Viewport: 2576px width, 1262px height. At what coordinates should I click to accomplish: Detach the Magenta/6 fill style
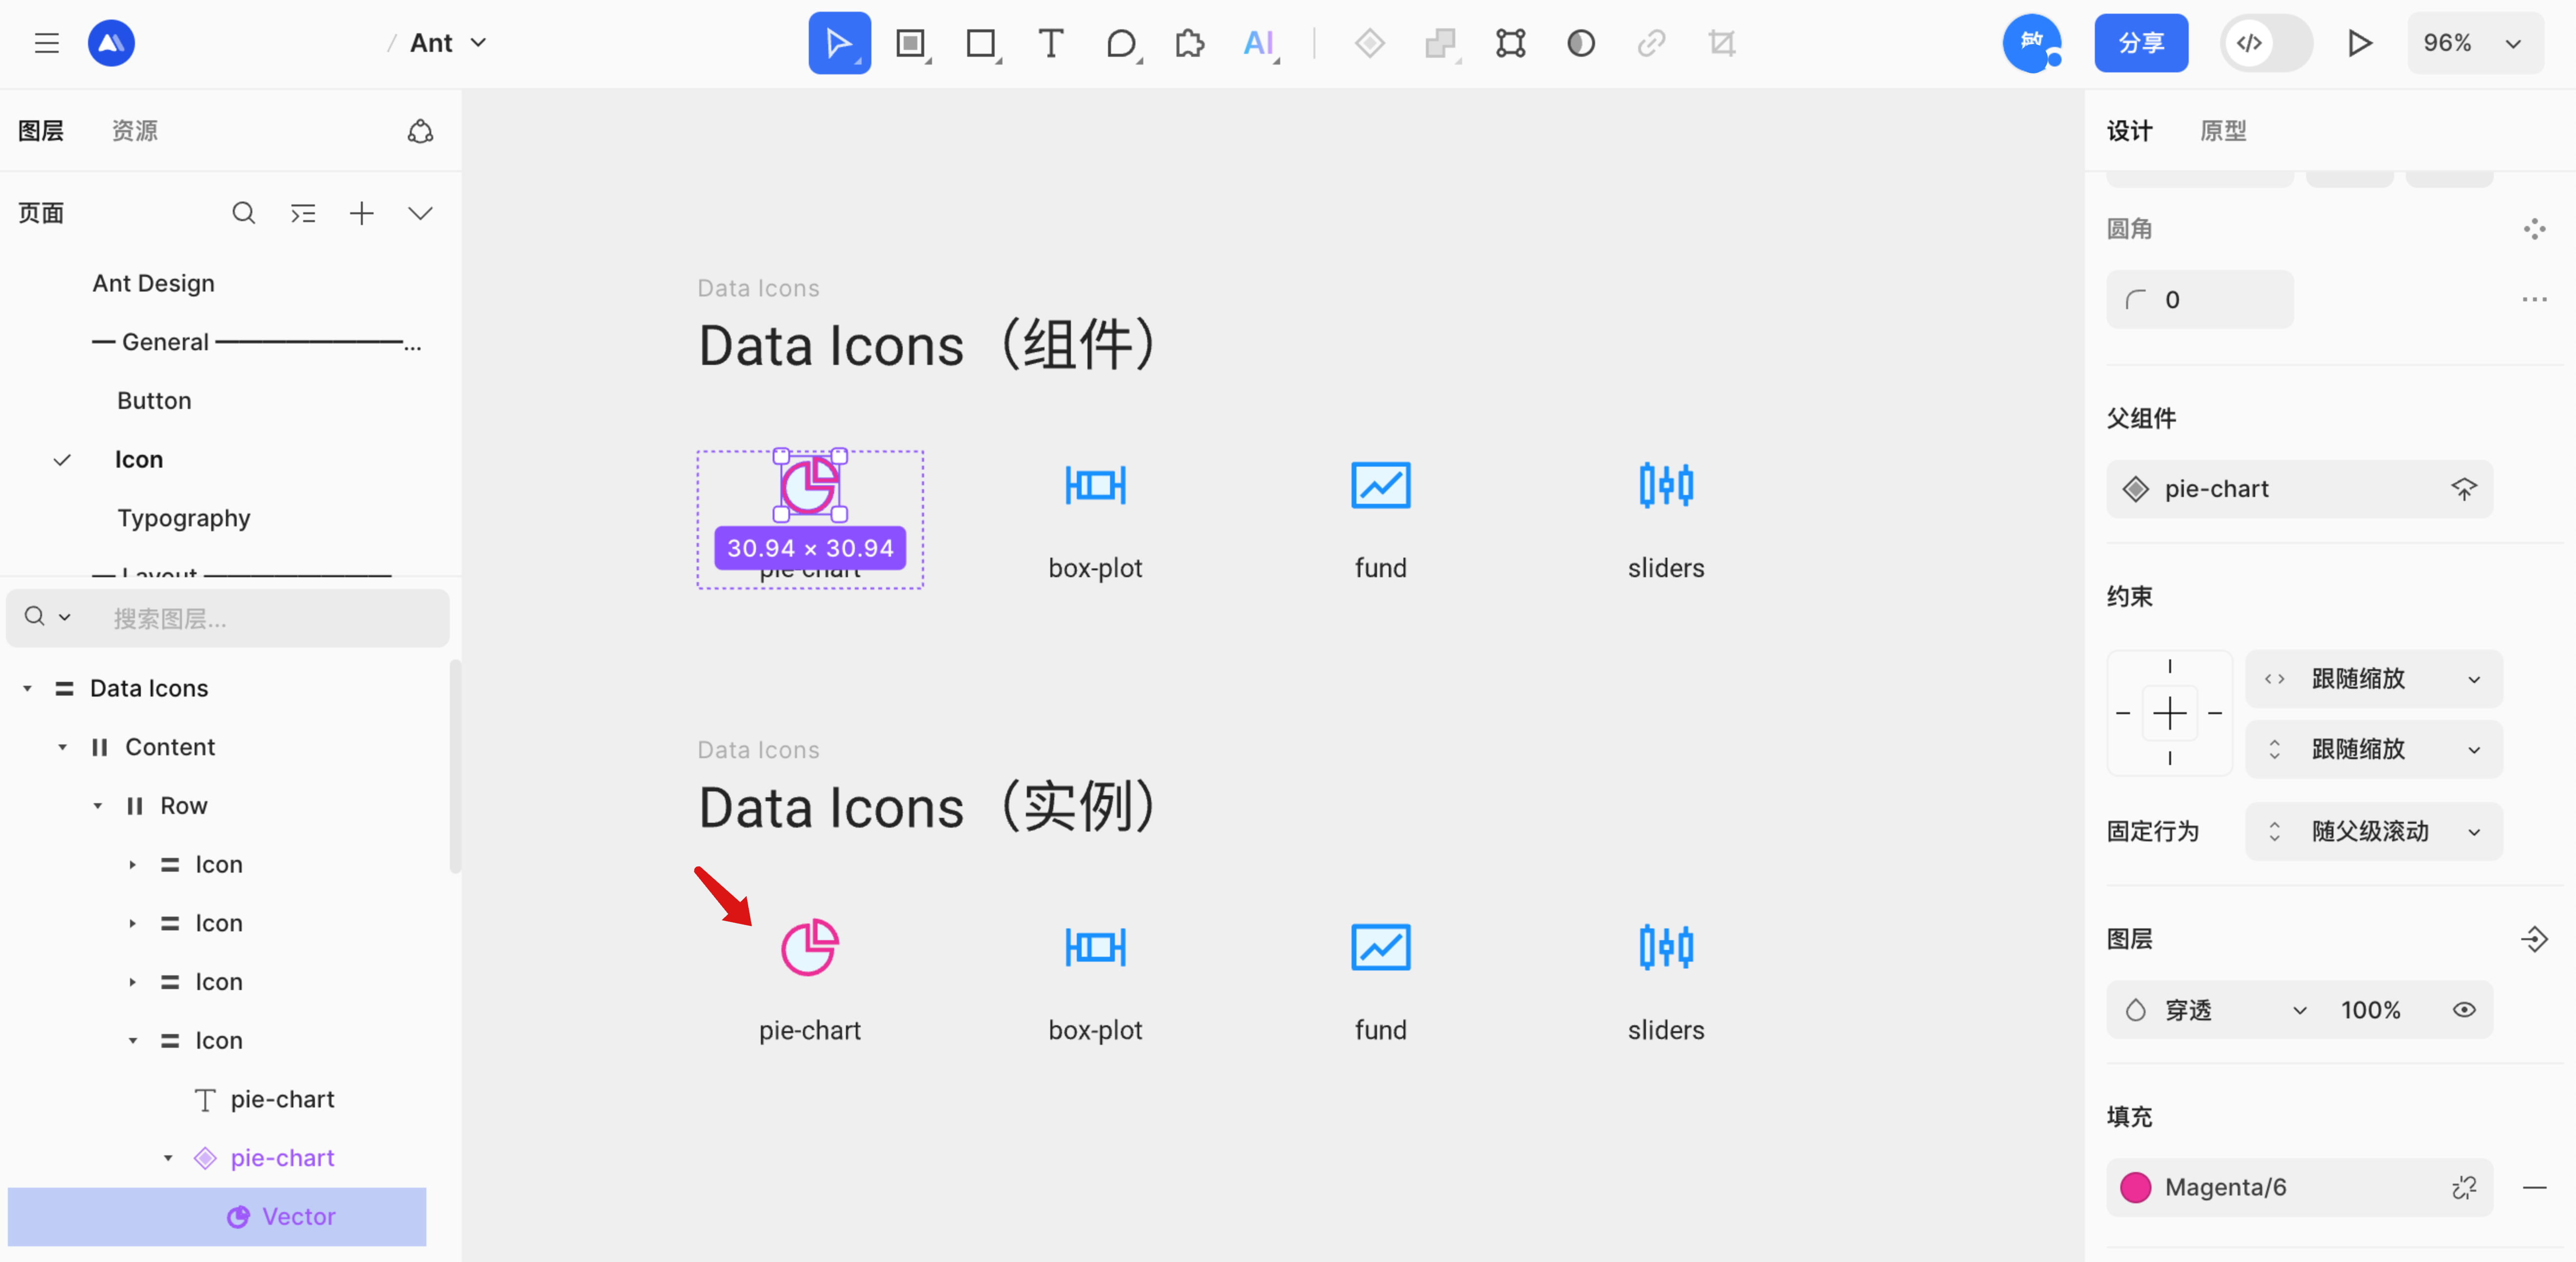click(x=2464, y=1187)
